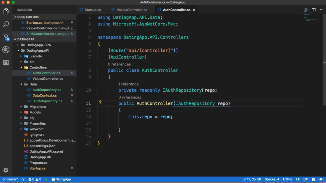
Task: Change encoding via UTF-8 indicator
Action: click(288, 179)
